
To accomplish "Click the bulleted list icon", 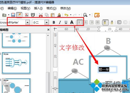I will coord(119,22).
